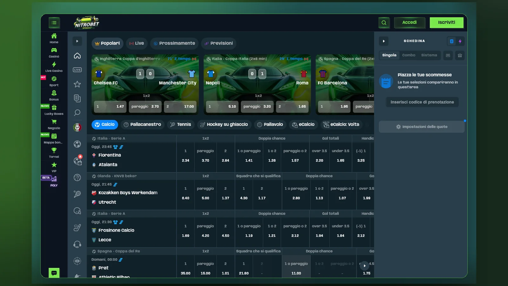This screenshot has width=508, height=286.
Task: Toggle the betslip list icon in Schedina
Action: tap(451, 41)
